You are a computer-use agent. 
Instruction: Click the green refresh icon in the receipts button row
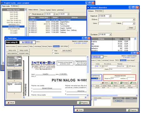click(x=121, y=83)
